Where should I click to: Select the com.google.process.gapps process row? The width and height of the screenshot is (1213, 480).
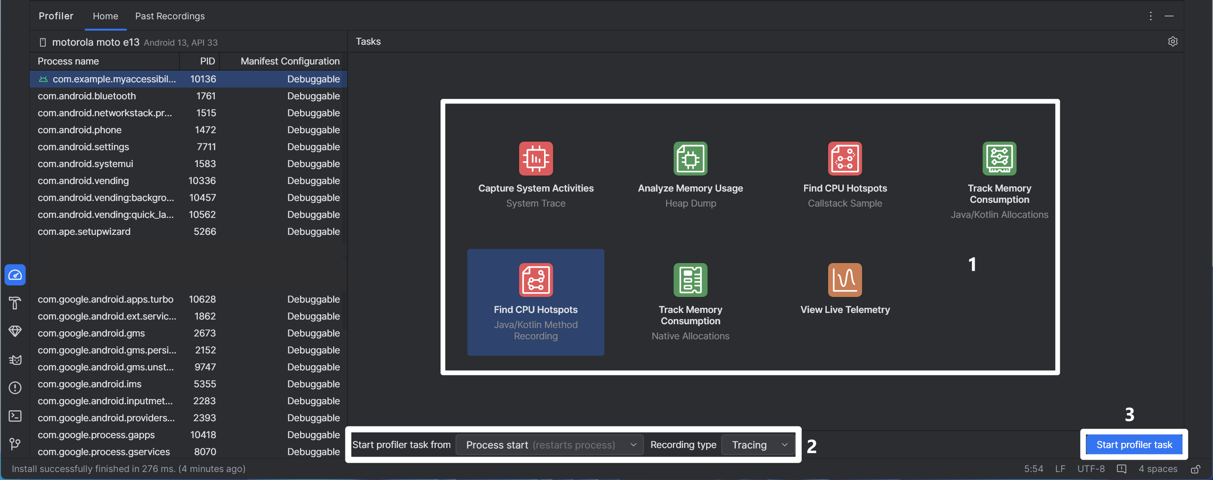[x=188, y=435]
